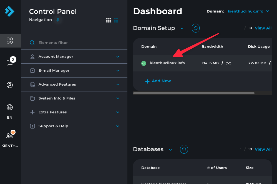Open the messages icon with badge 2
Screen dimensions: 277x184
10,63
